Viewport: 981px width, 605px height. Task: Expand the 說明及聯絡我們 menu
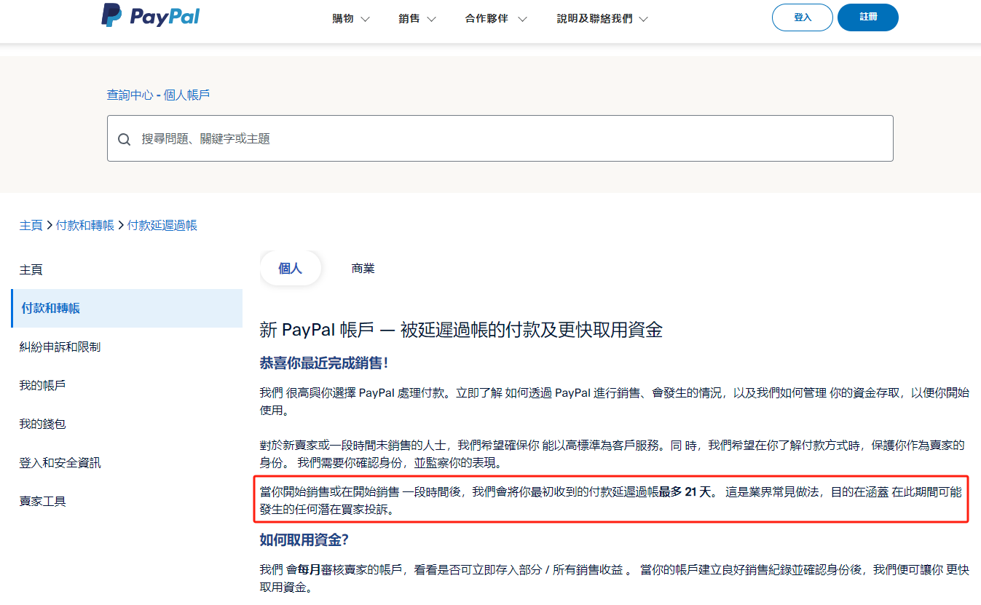pos(594,19)
